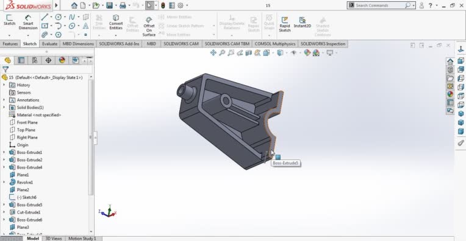This screenshot has height=241, width=466.
Task: Click the Open file folder icon
Action: (96, 5)
